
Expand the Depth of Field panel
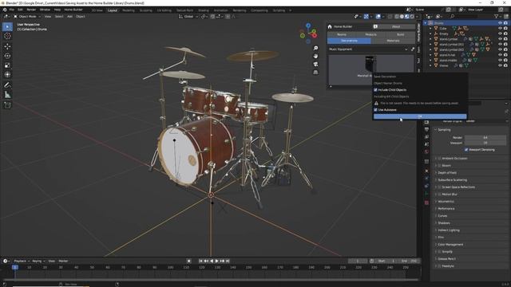[x=447, y=173]
